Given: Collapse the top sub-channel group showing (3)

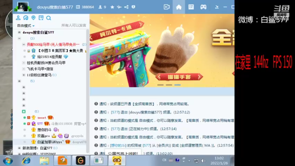Looking at the screenshot, I should click(19, 38).
